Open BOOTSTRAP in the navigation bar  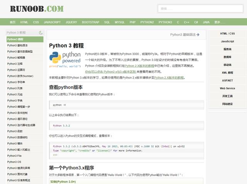pos(91,22)
